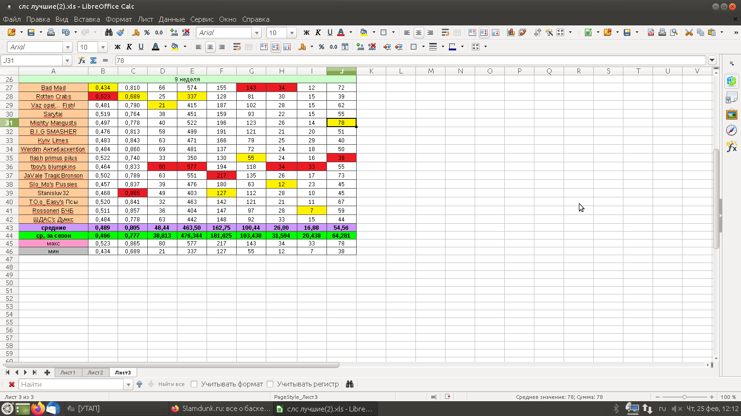The height and width of the screenshot is (416, 741).
Task: Cut the selected cell with scissors icon
Action: coord(689,32)
